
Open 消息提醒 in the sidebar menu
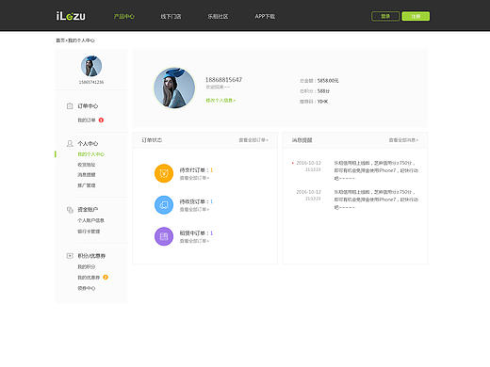[x=87, y=175]
